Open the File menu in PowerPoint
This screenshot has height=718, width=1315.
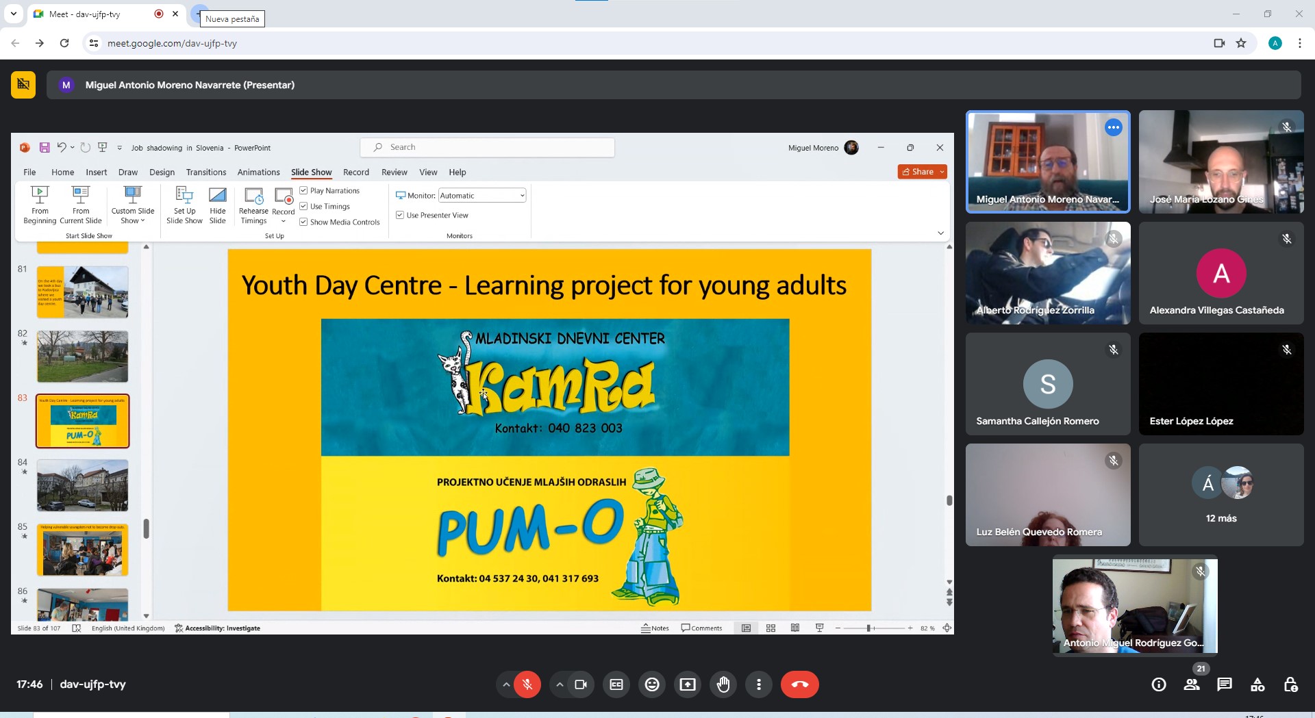tap(29, 172)
